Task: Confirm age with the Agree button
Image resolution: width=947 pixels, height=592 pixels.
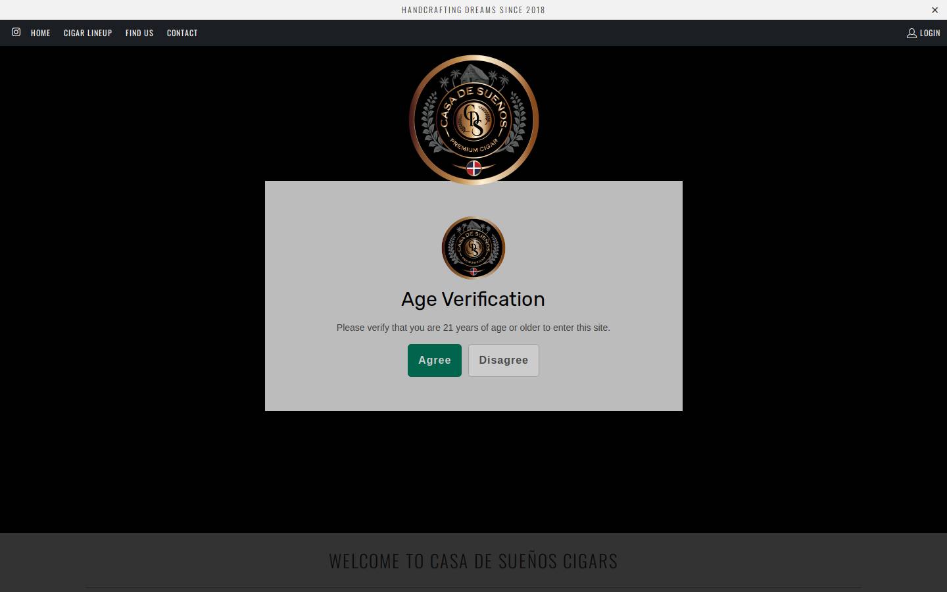Action: (x=435, y=360)
